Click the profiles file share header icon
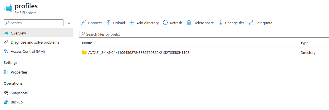Viewport: 329px width, 110px height. click(x=8, y=8)
